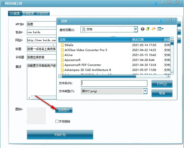
Task: Click the Apowersoft folder icon
Action: pos(62,60)
